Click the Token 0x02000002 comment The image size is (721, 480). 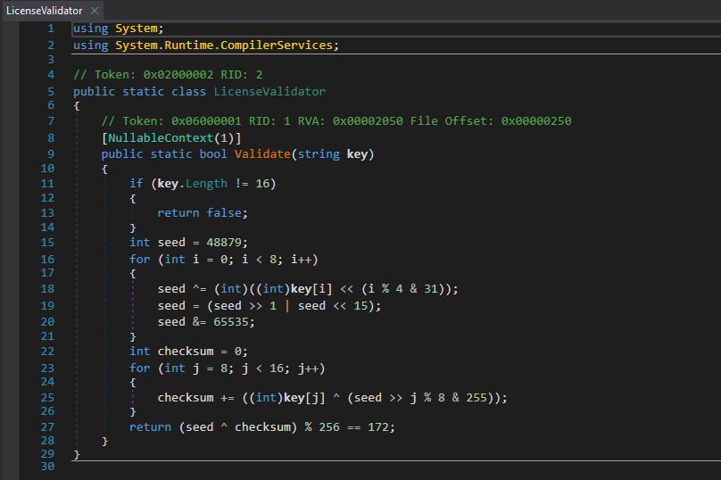(168, 75)
